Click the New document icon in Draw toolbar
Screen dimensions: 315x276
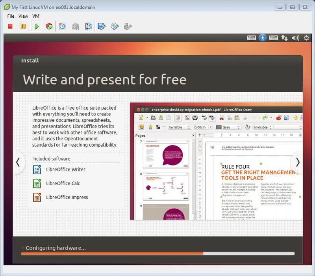tap(141, 117)
